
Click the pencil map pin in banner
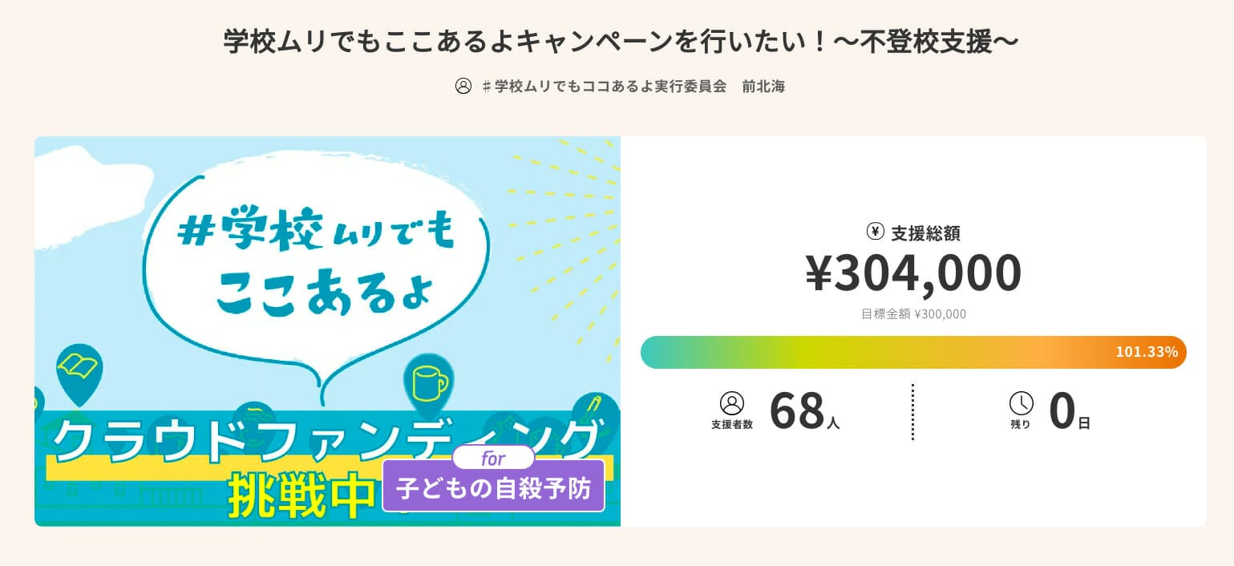coord(596,406)
